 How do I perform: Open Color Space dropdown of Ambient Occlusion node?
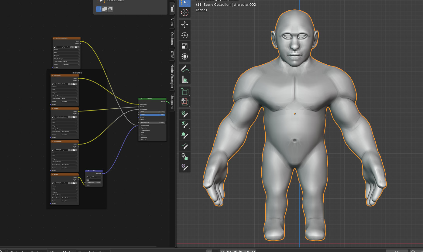[x=71, y=62]
